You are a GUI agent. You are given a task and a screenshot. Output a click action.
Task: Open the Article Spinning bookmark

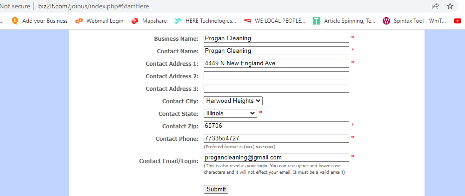(x=344, y=21)
